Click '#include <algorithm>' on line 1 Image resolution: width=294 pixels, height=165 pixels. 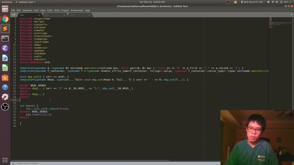[x=35, y=19]
